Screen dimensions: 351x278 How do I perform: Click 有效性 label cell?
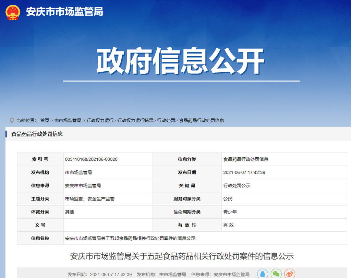187,225
